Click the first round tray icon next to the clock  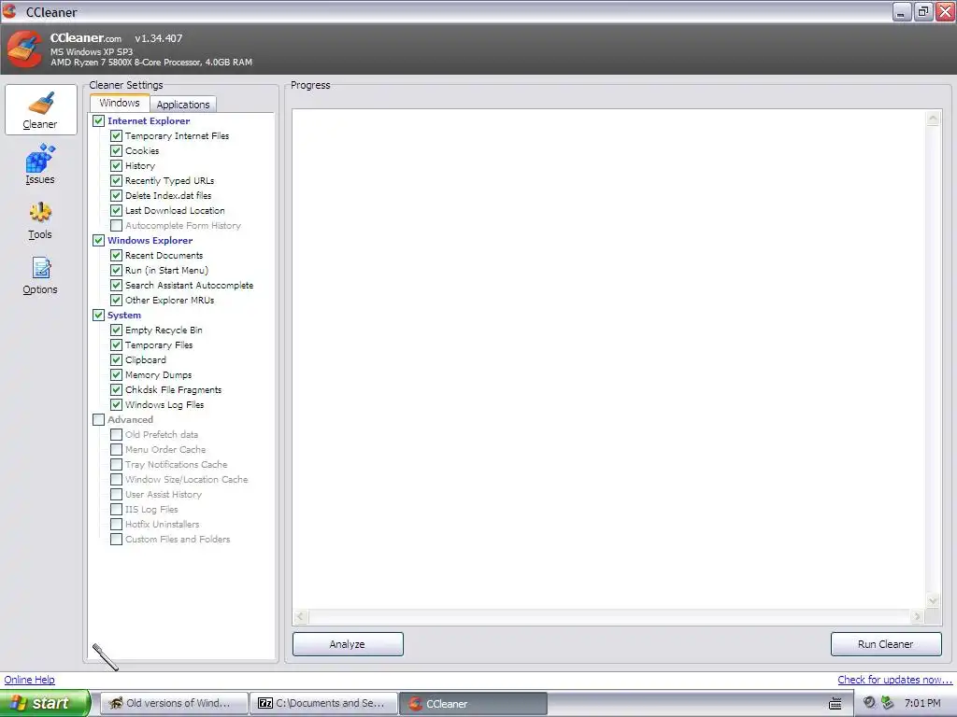pos(869,702)
